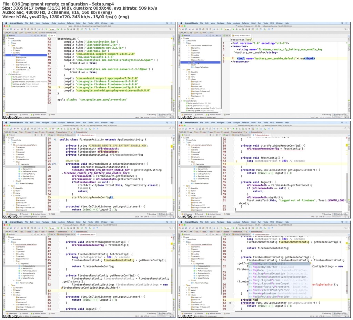
Task: Close strings-firebase.xml tab in 00:02:30 frame
Action: pos(250,36)
